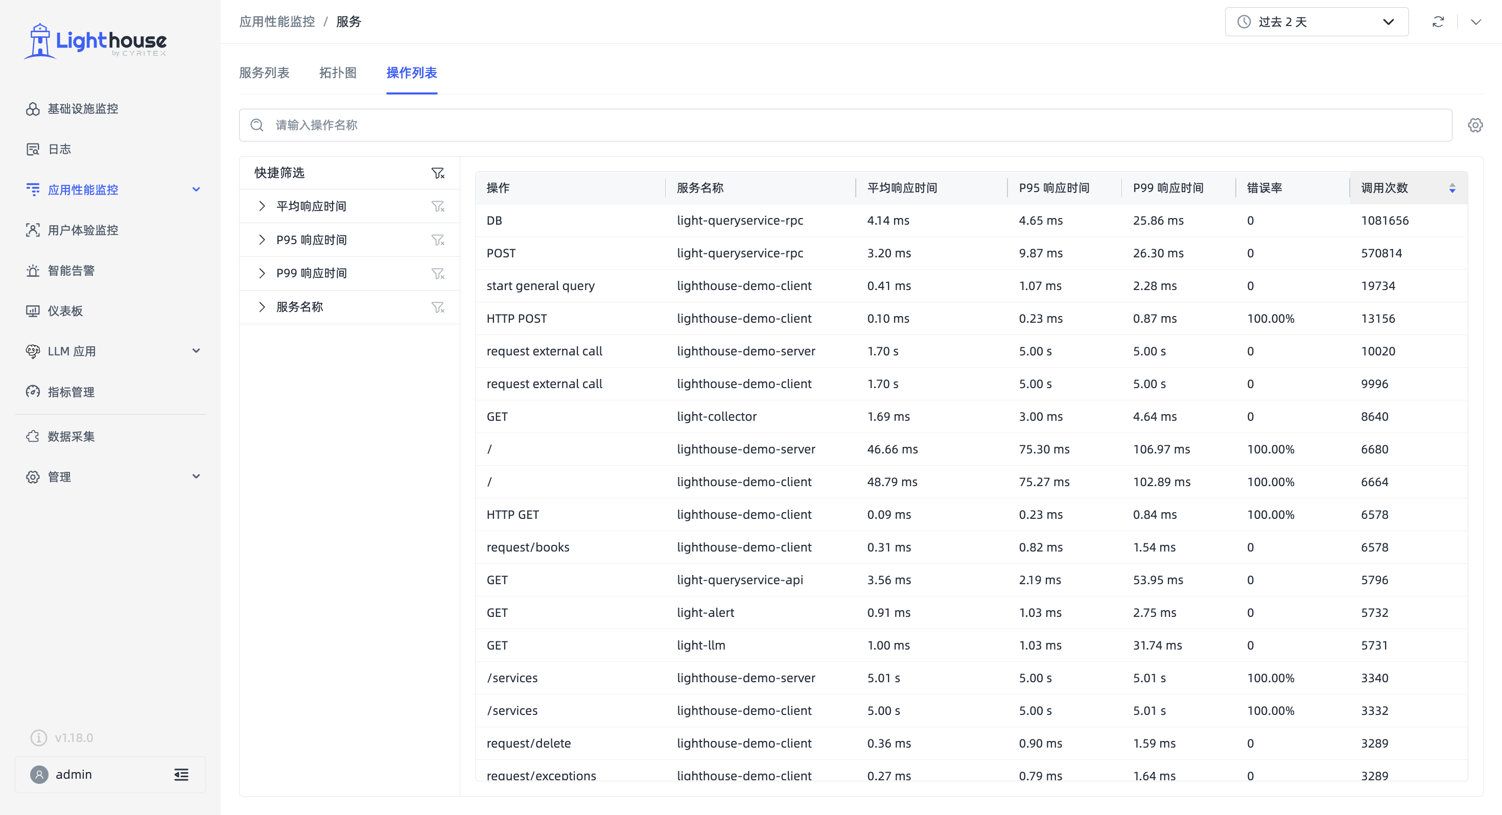Click the 操作 column header
Image resolution: width=1502 pixels, height=815 pixels.
coord(498,188)
